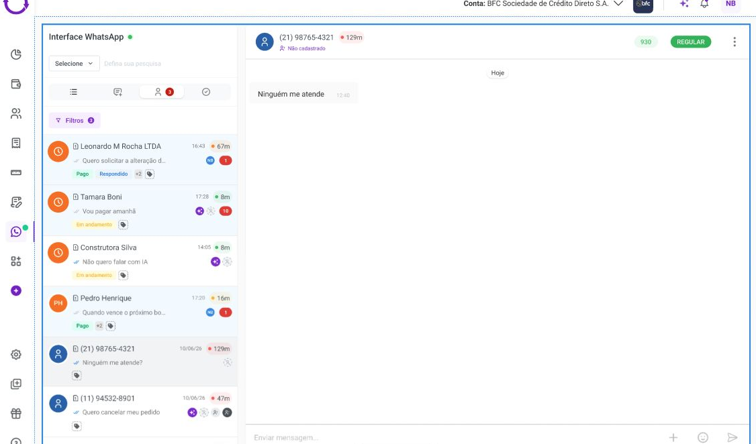Click the purple AI assistant icon on Construtora Silva
This screenshot has width=756, height=444.
[x=216, y=262]
